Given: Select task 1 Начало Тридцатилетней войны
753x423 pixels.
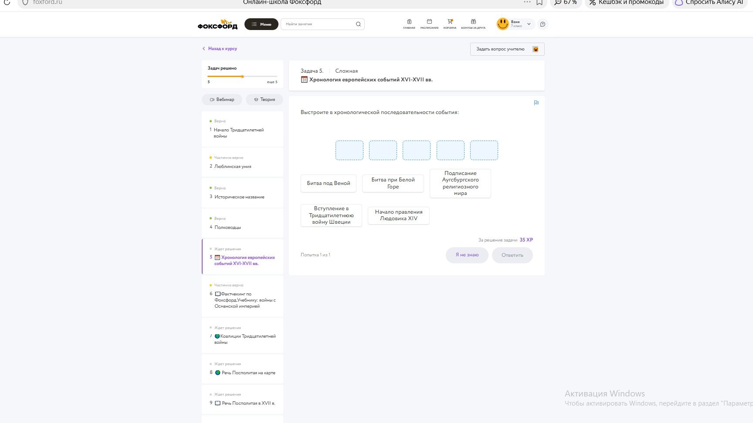Looking at the screenshot, I should pos(242,129).
